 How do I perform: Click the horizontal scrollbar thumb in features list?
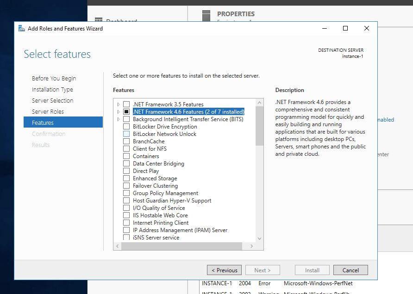coord(182,246)
